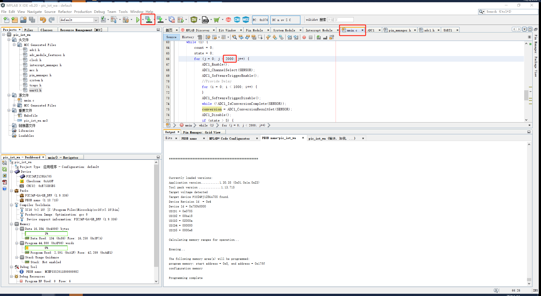The height and width of the screenshot is (296, 541).
Task: Open the Dashboard PDF datasheet icon
Action: click(4, 182)
